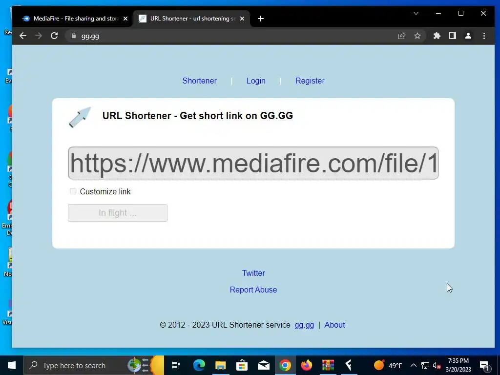Open the Shortener nav link

[200, 81]
